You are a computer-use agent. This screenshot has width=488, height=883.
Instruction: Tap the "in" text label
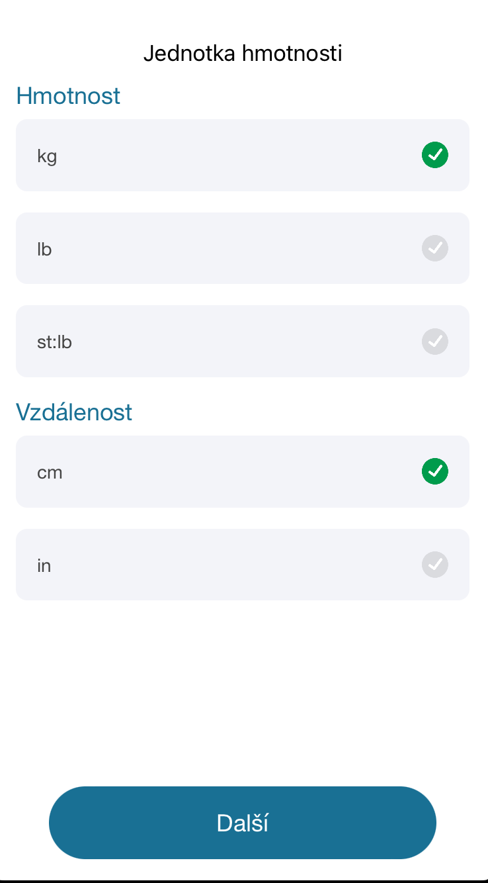pos(44,566)
